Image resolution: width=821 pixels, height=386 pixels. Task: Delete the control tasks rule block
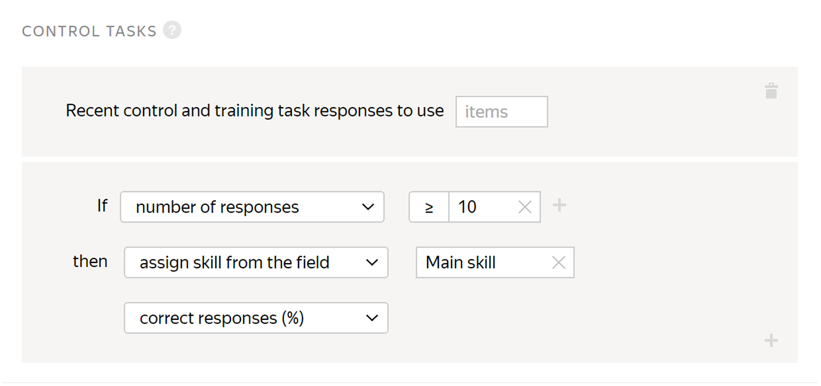coord(771,90)
